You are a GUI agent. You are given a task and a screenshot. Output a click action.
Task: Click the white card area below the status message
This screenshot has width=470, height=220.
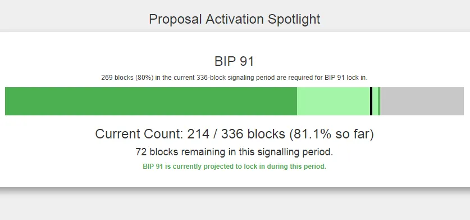(x=234, y=179)
